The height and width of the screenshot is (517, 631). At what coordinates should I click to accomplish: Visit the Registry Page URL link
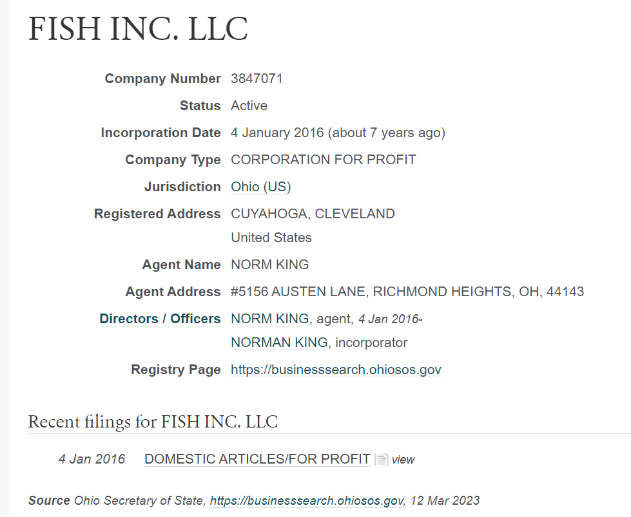(336, 370)
